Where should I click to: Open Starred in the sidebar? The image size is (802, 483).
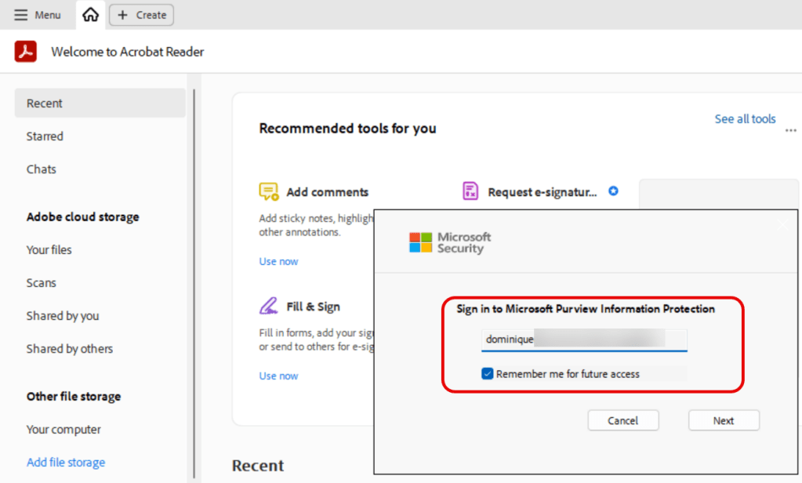[x=45, y=136]
